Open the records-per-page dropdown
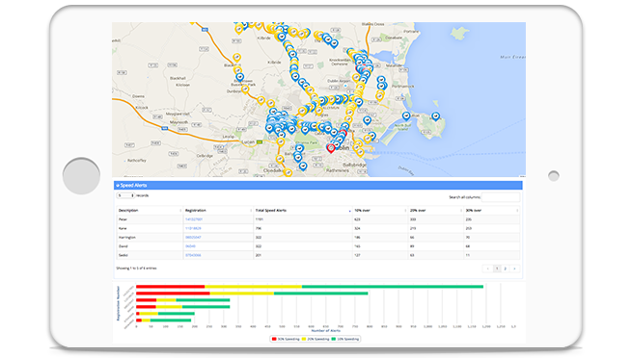Image resolution: width=631 pixels, height=358 pixels. tap(125, 195)
